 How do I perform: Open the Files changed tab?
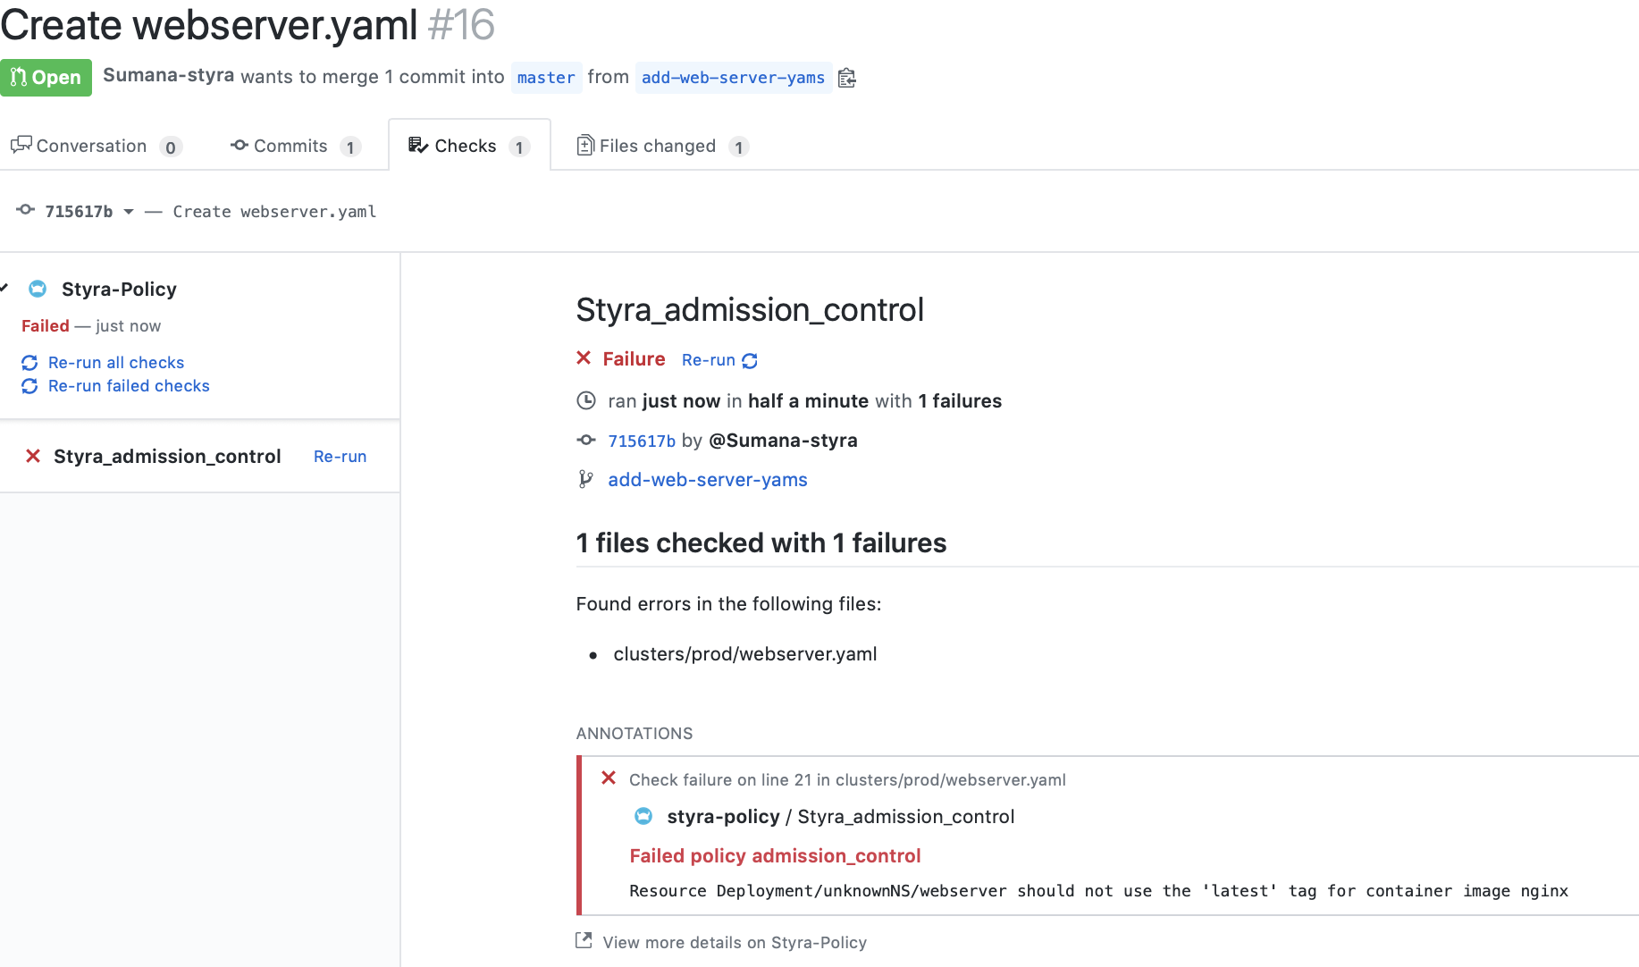click(x=662, y=146)
